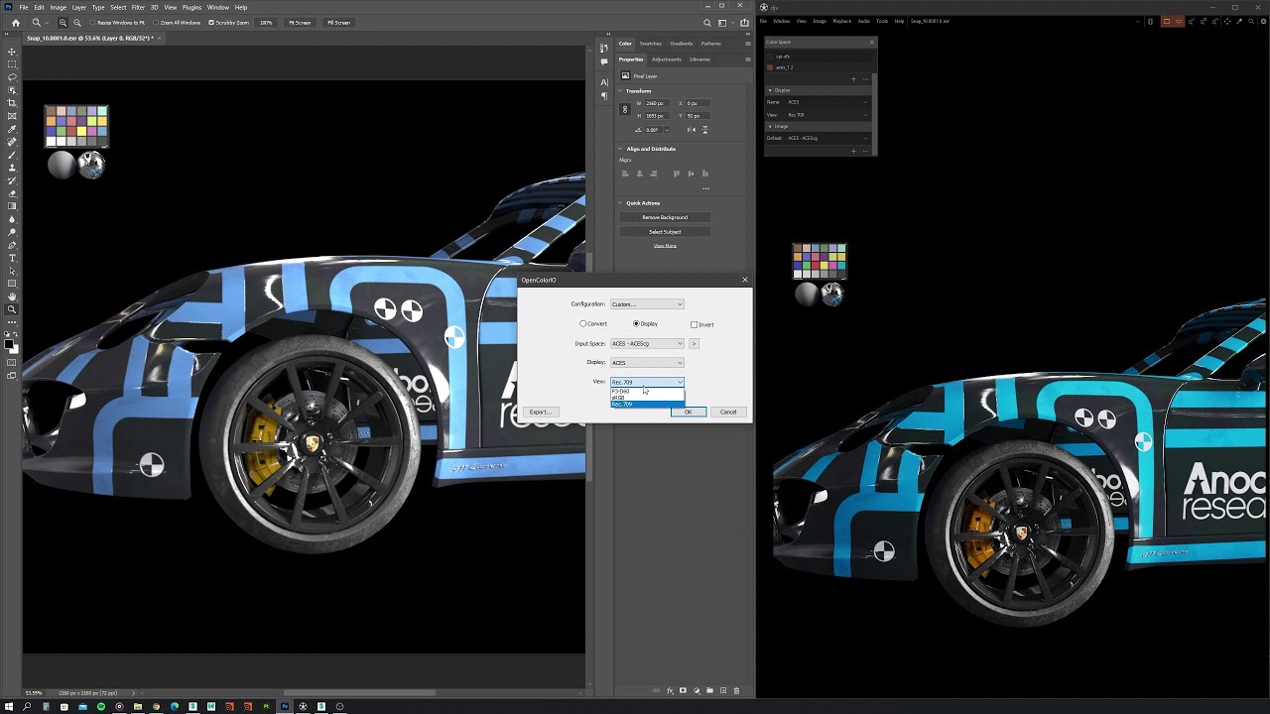Select the Gradient tool
This screenshot has width=1270, height=714.
12,206
